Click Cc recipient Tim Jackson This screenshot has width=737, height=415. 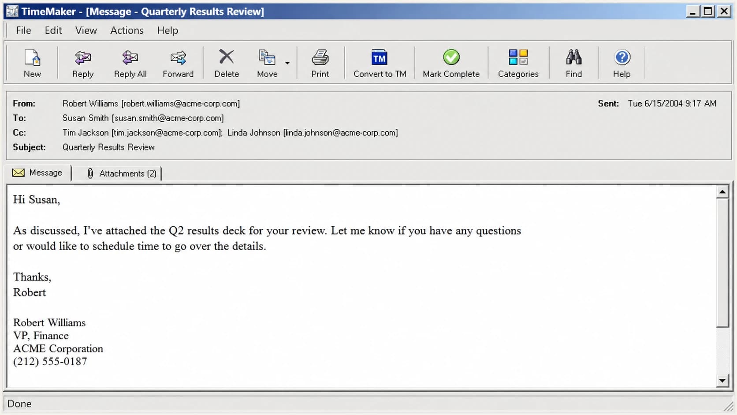click(142, 132)
